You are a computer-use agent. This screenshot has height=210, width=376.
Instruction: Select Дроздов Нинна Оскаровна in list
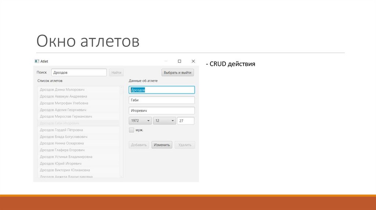tap(79, 143)
